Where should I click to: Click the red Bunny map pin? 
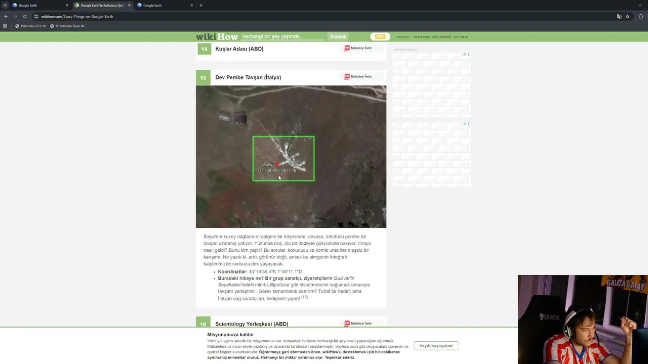pos(277,164)
